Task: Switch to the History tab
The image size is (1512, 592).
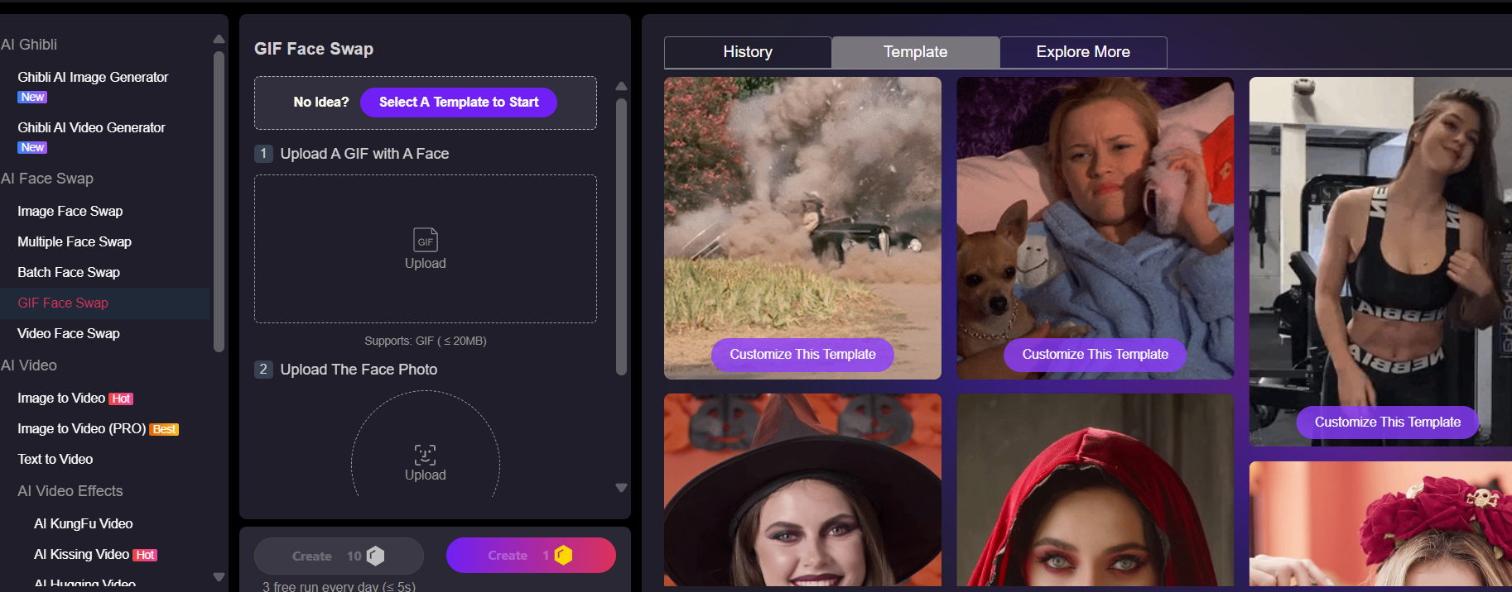Action: point(747,52)
